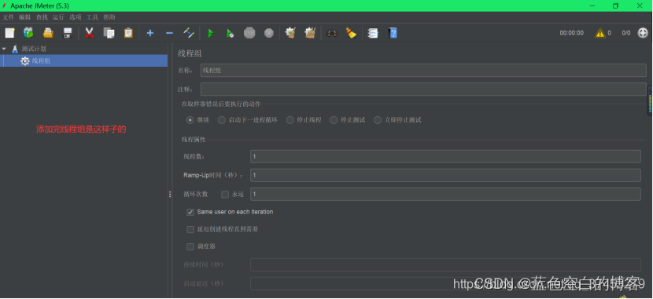Click the 注释 comments input field
Viewport: 653px width, 299px height.
click(x=423, y=89)
